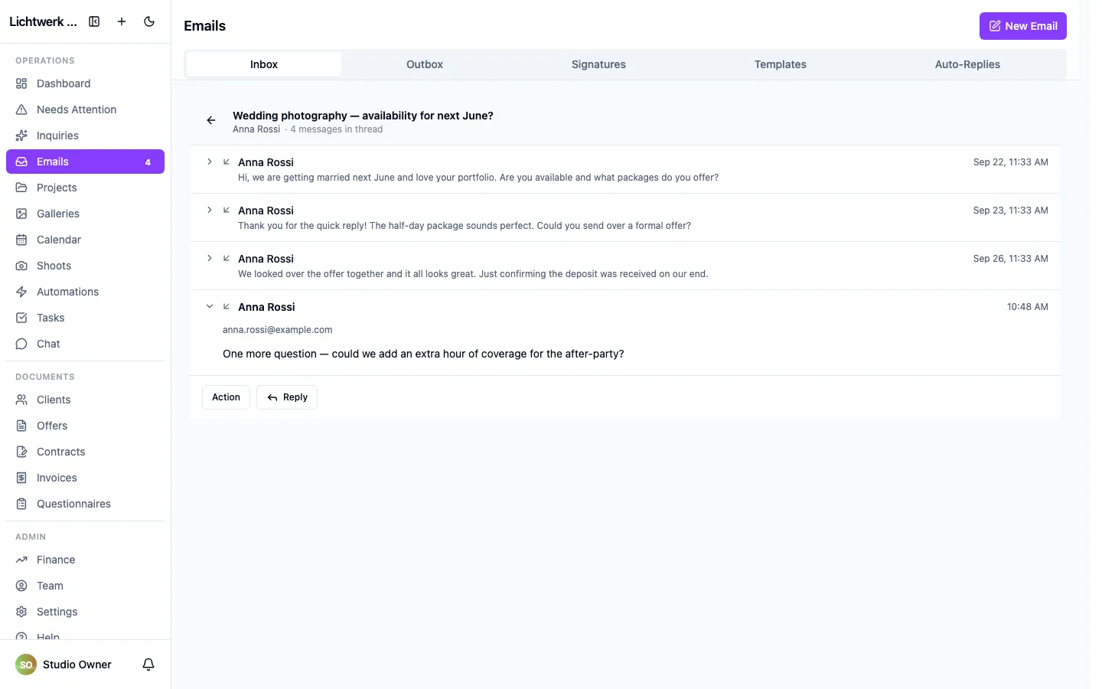The height and width of the screenshot is (689, 1102).
Task: Switch to the Inbox tab
Action: (x=264, y=64)
